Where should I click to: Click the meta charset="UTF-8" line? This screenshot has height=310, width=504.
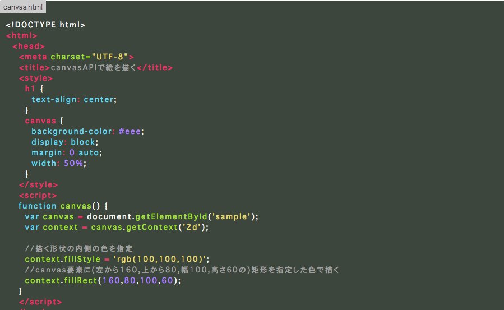click(76, 57)
